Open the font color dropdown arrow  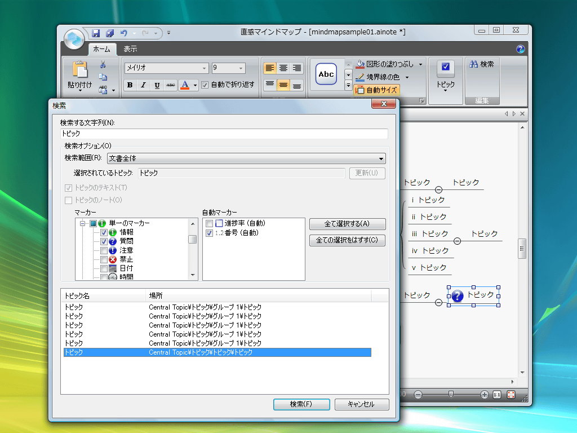[x=195, y=86]
